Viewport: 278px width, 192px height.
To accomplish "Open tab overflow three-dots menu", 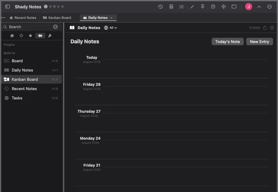I will pos(3,18).
